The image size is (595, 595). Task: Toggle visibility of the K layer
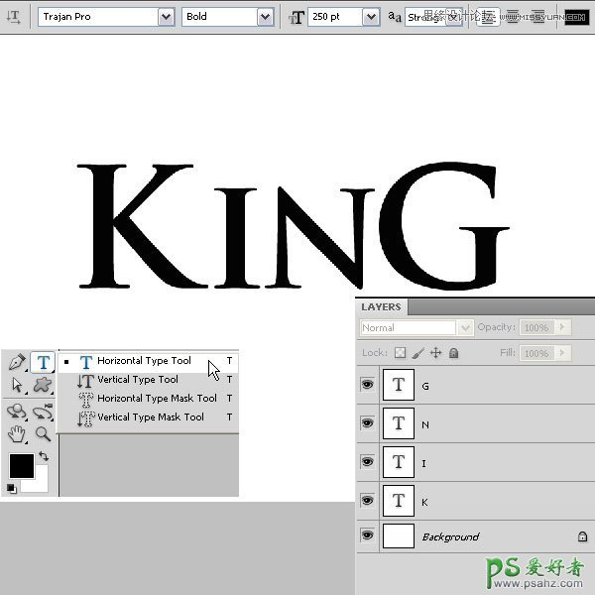point(368,501)
